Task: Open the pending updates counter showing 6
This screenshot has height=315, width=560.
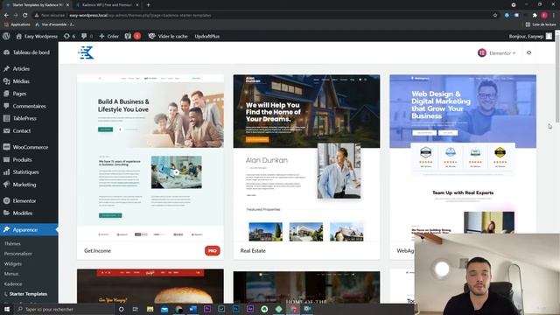Action: pos(69,36)
